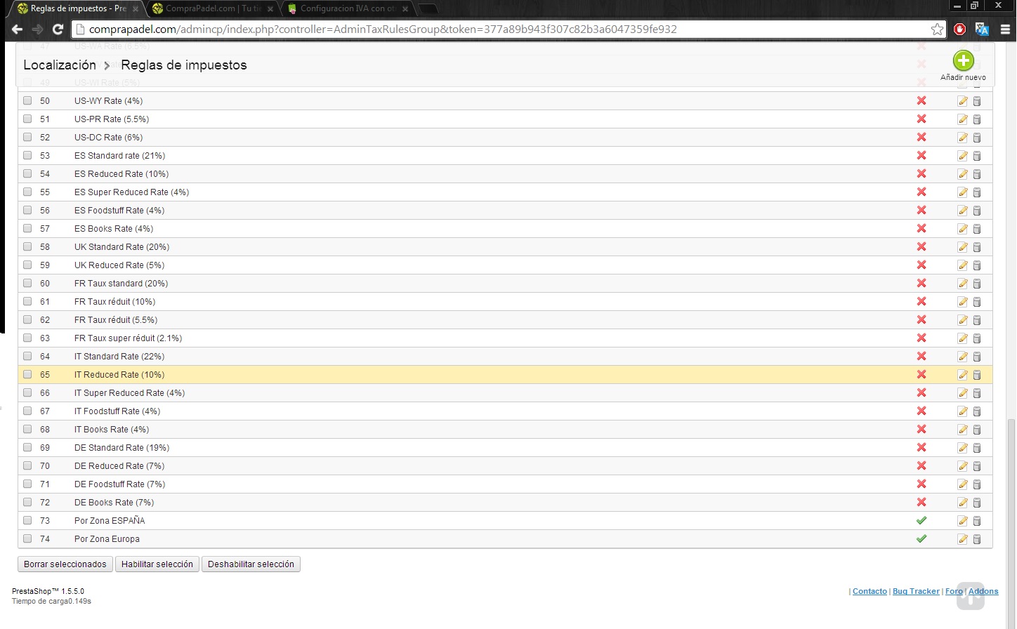The image size is (1017, 629).
Task: Click the ES Super Reduced Rate (4%) name
Action: [x=131, y=192]
